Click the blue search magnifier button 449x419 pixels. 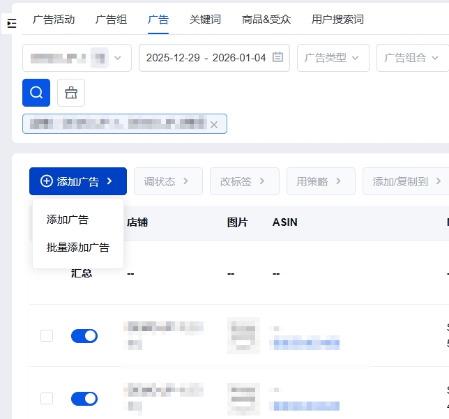point(36,93)
